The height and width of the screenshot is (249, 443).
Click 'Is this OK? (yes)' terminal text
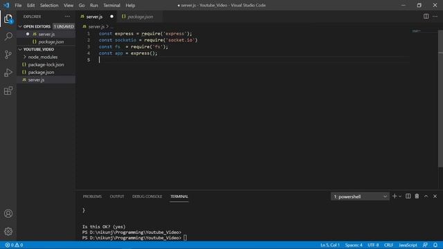click(x=104, y=227)
